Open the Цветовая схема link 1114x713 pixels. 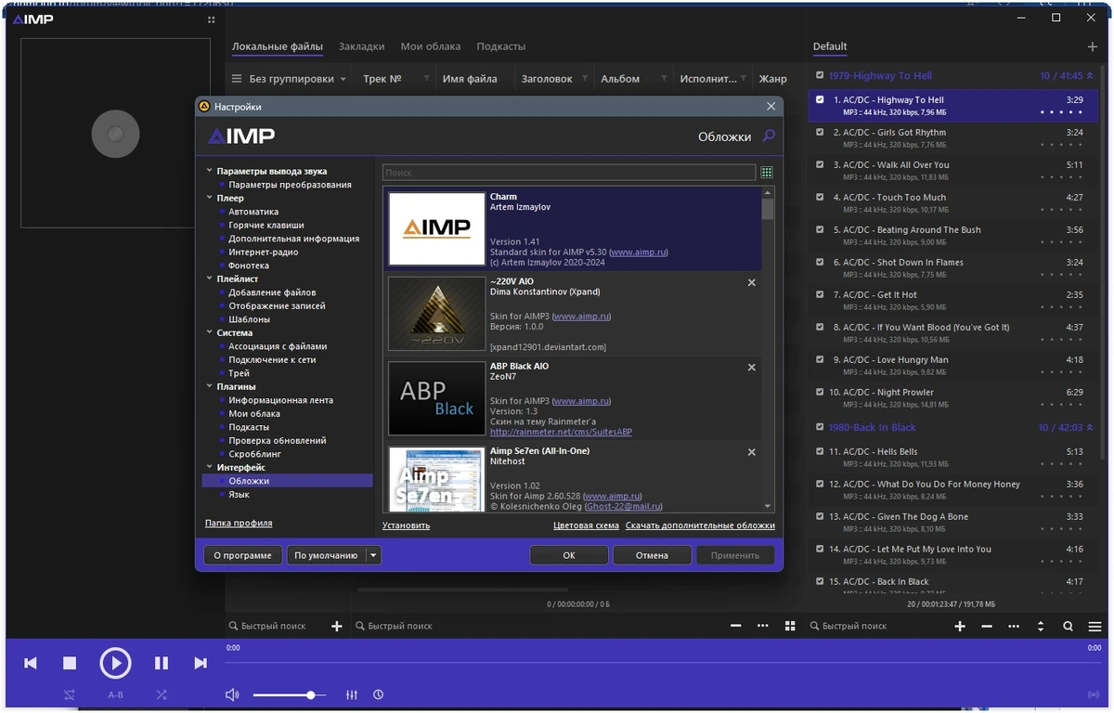tap(586, 525)
